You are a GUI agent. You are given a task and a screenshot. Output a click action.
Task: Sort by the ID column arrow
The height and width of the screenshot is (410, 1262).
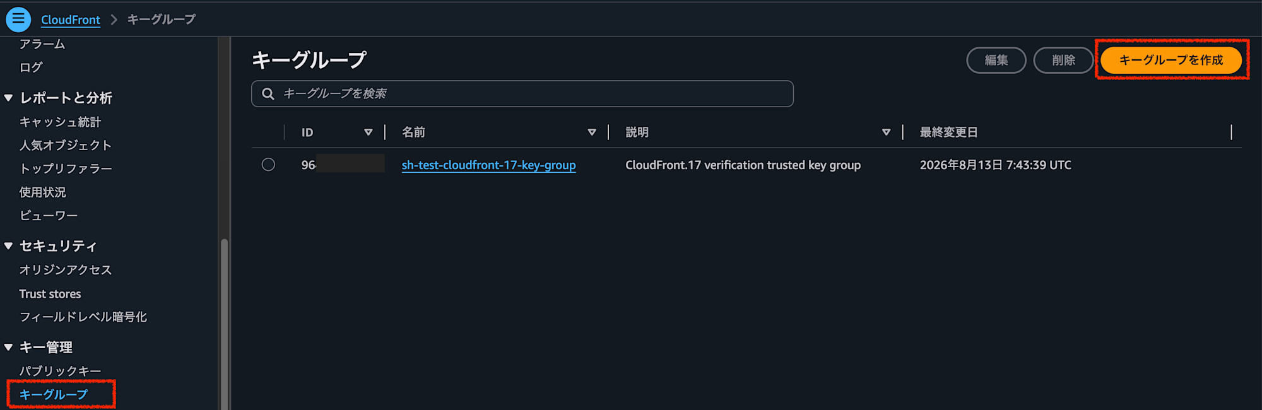tap(369, 132)
